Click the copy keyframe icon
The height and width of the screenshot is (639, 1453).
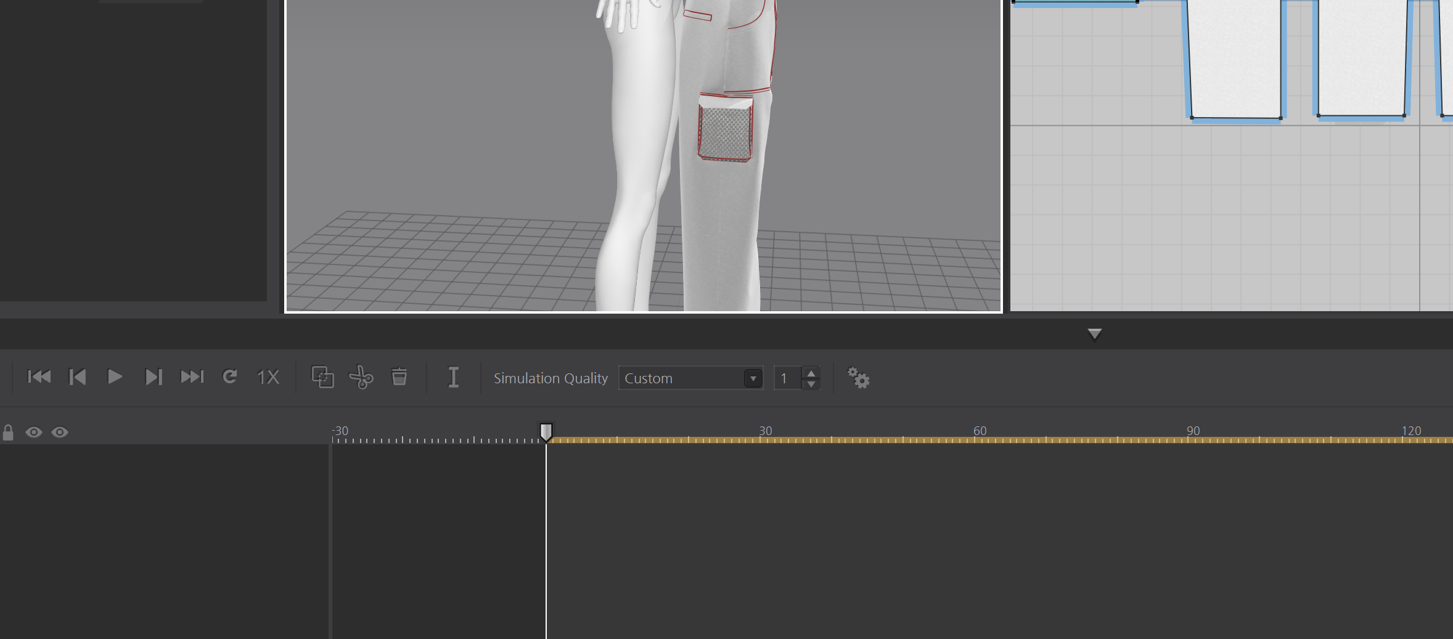coord(322,376)
